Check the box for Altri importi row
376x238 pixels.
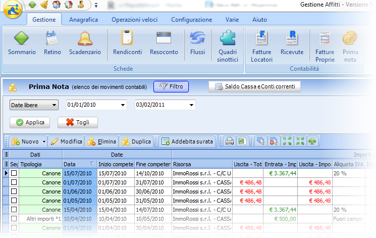click(14, 219)
